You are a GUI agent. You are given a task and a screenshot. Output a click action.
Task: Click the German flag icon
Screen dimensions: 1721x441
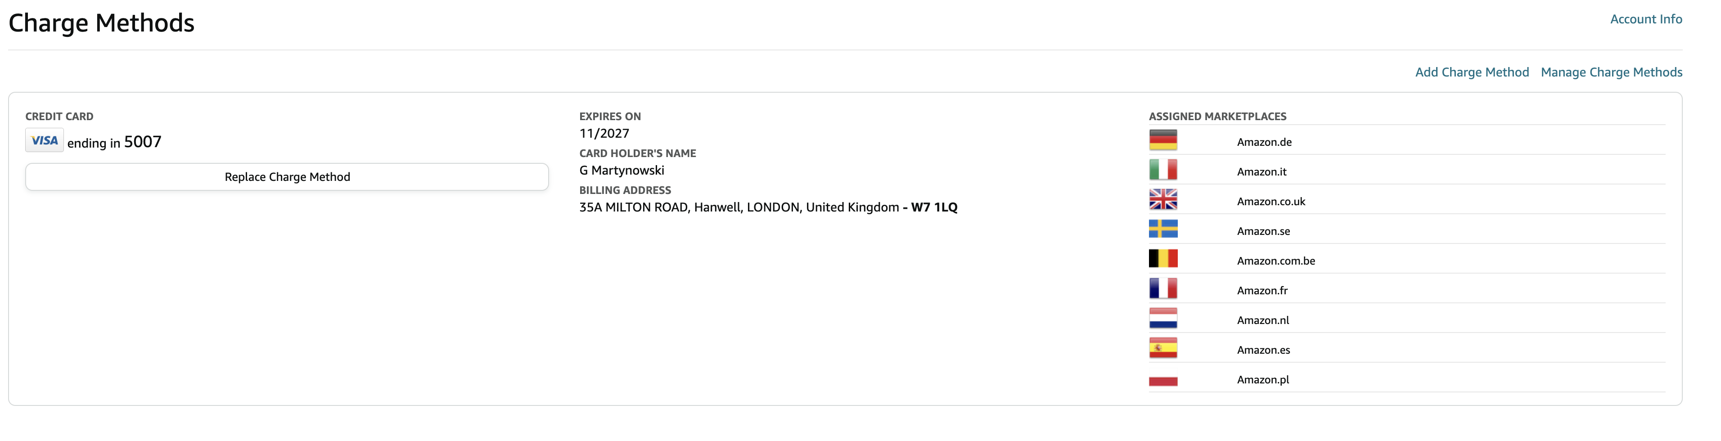(x=1162, y=140)
